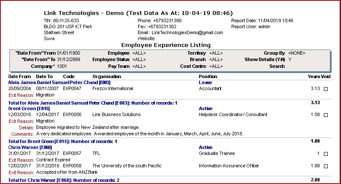The image size is (341, 184).
Task: Click the Company value 1001
Action: coord(63,67)
